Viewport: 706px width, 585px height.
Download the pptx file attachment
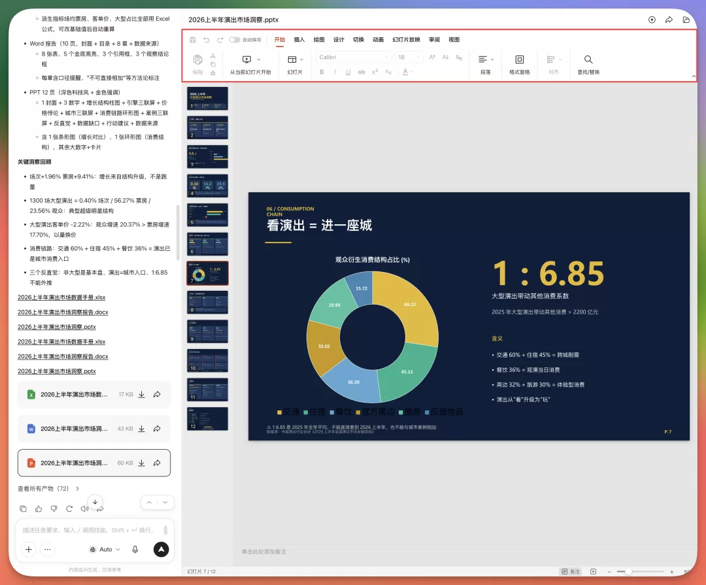141,463
